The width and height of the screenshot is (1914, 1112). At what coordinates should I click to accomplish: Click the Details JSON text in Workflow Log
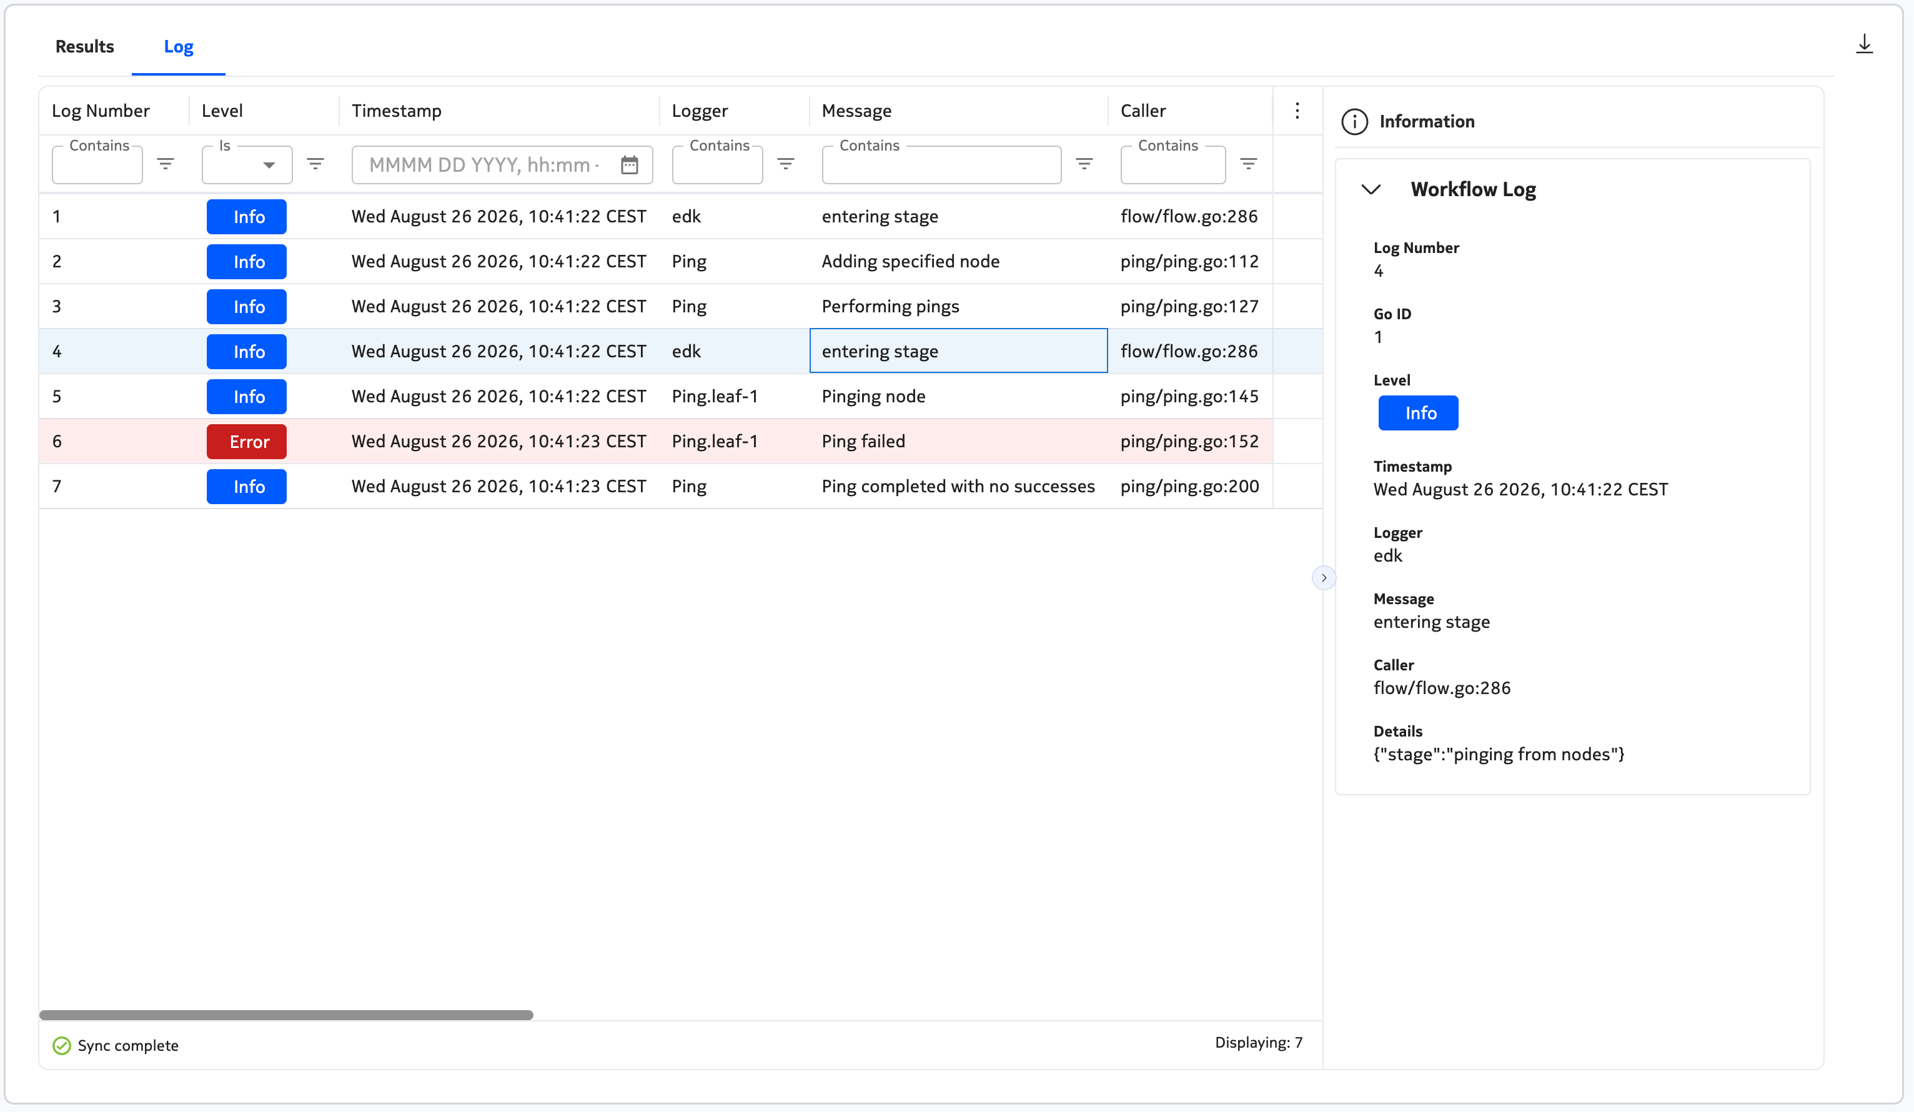click(1499, 754)
